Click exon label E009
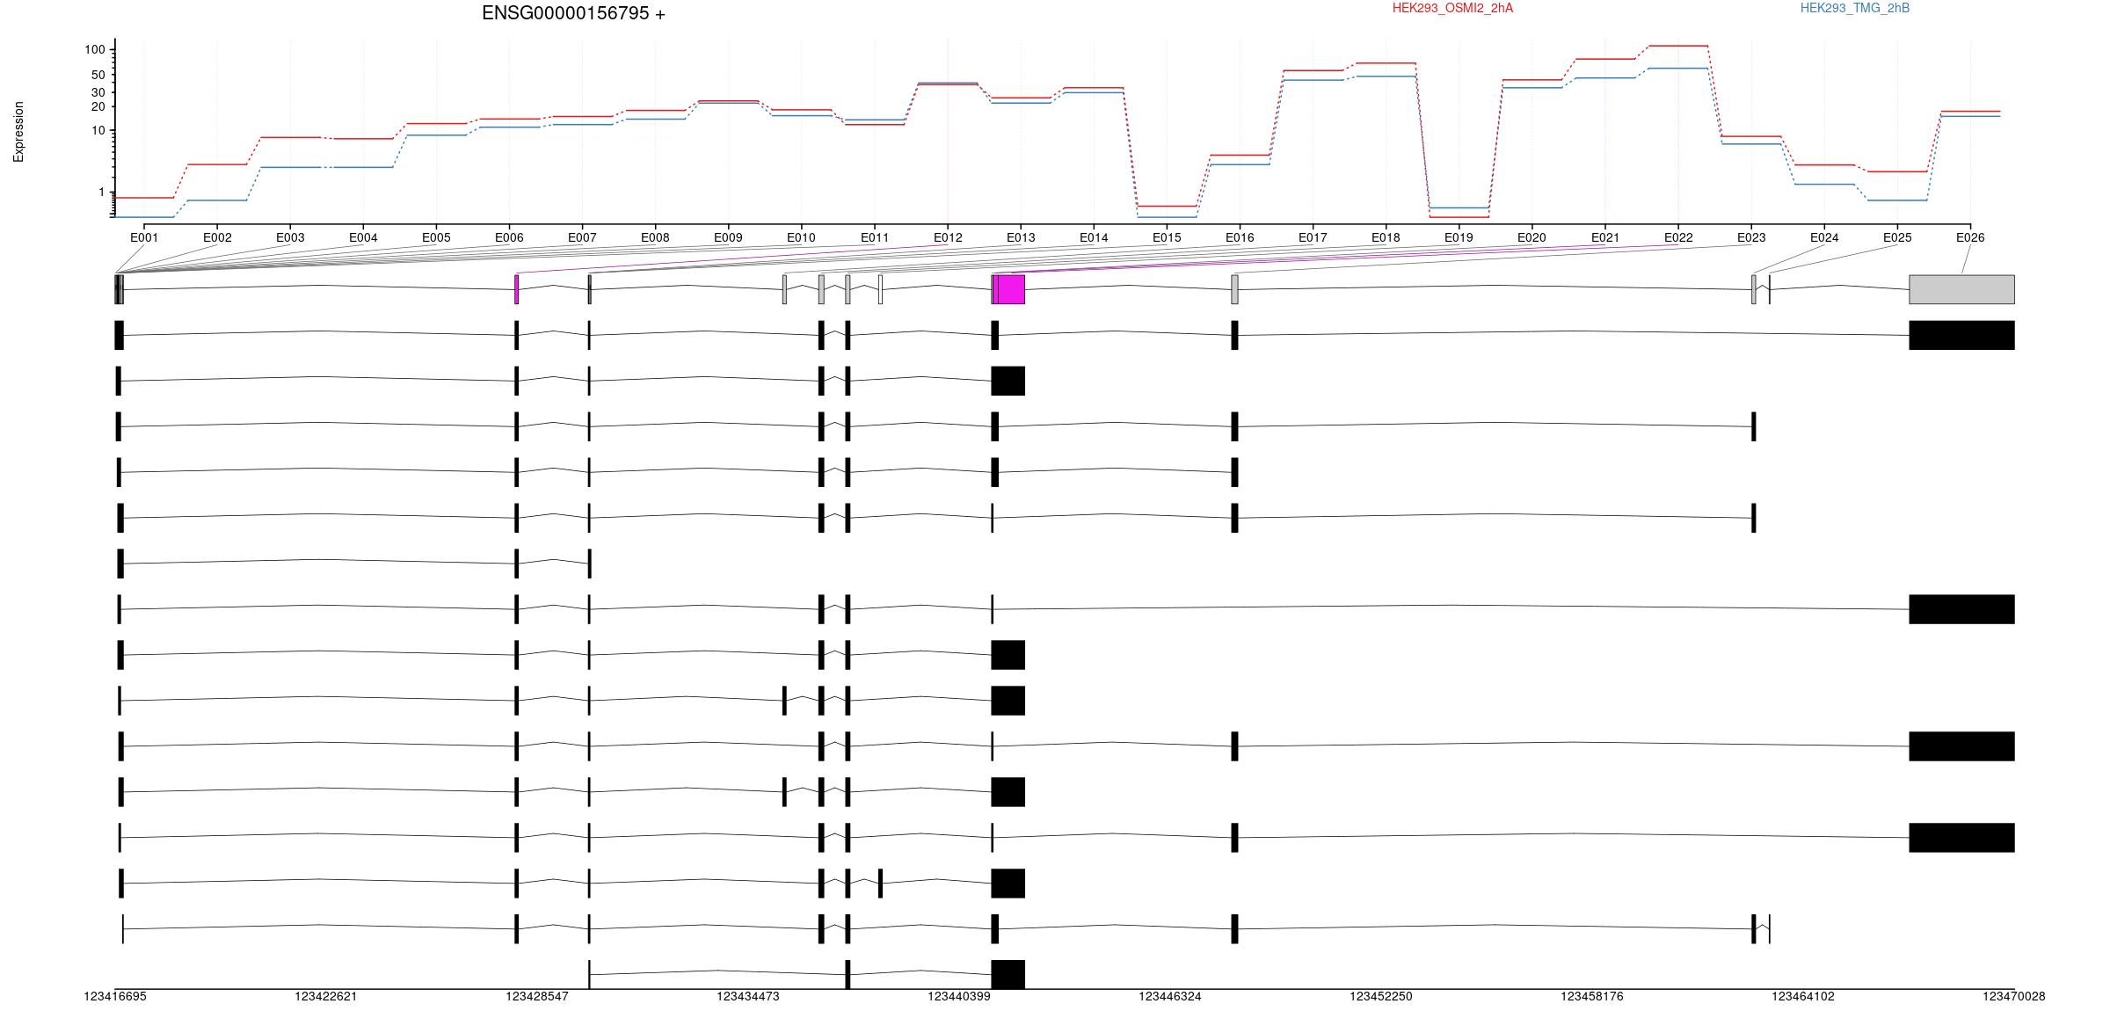2110x1011 pixels. [x=728, y=237]
